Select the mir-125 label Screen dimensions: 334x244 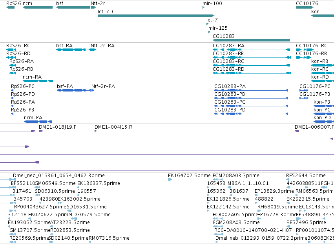coord(218,28)
